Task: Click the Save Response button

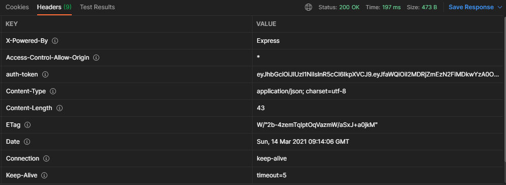Action: point(471,7)
